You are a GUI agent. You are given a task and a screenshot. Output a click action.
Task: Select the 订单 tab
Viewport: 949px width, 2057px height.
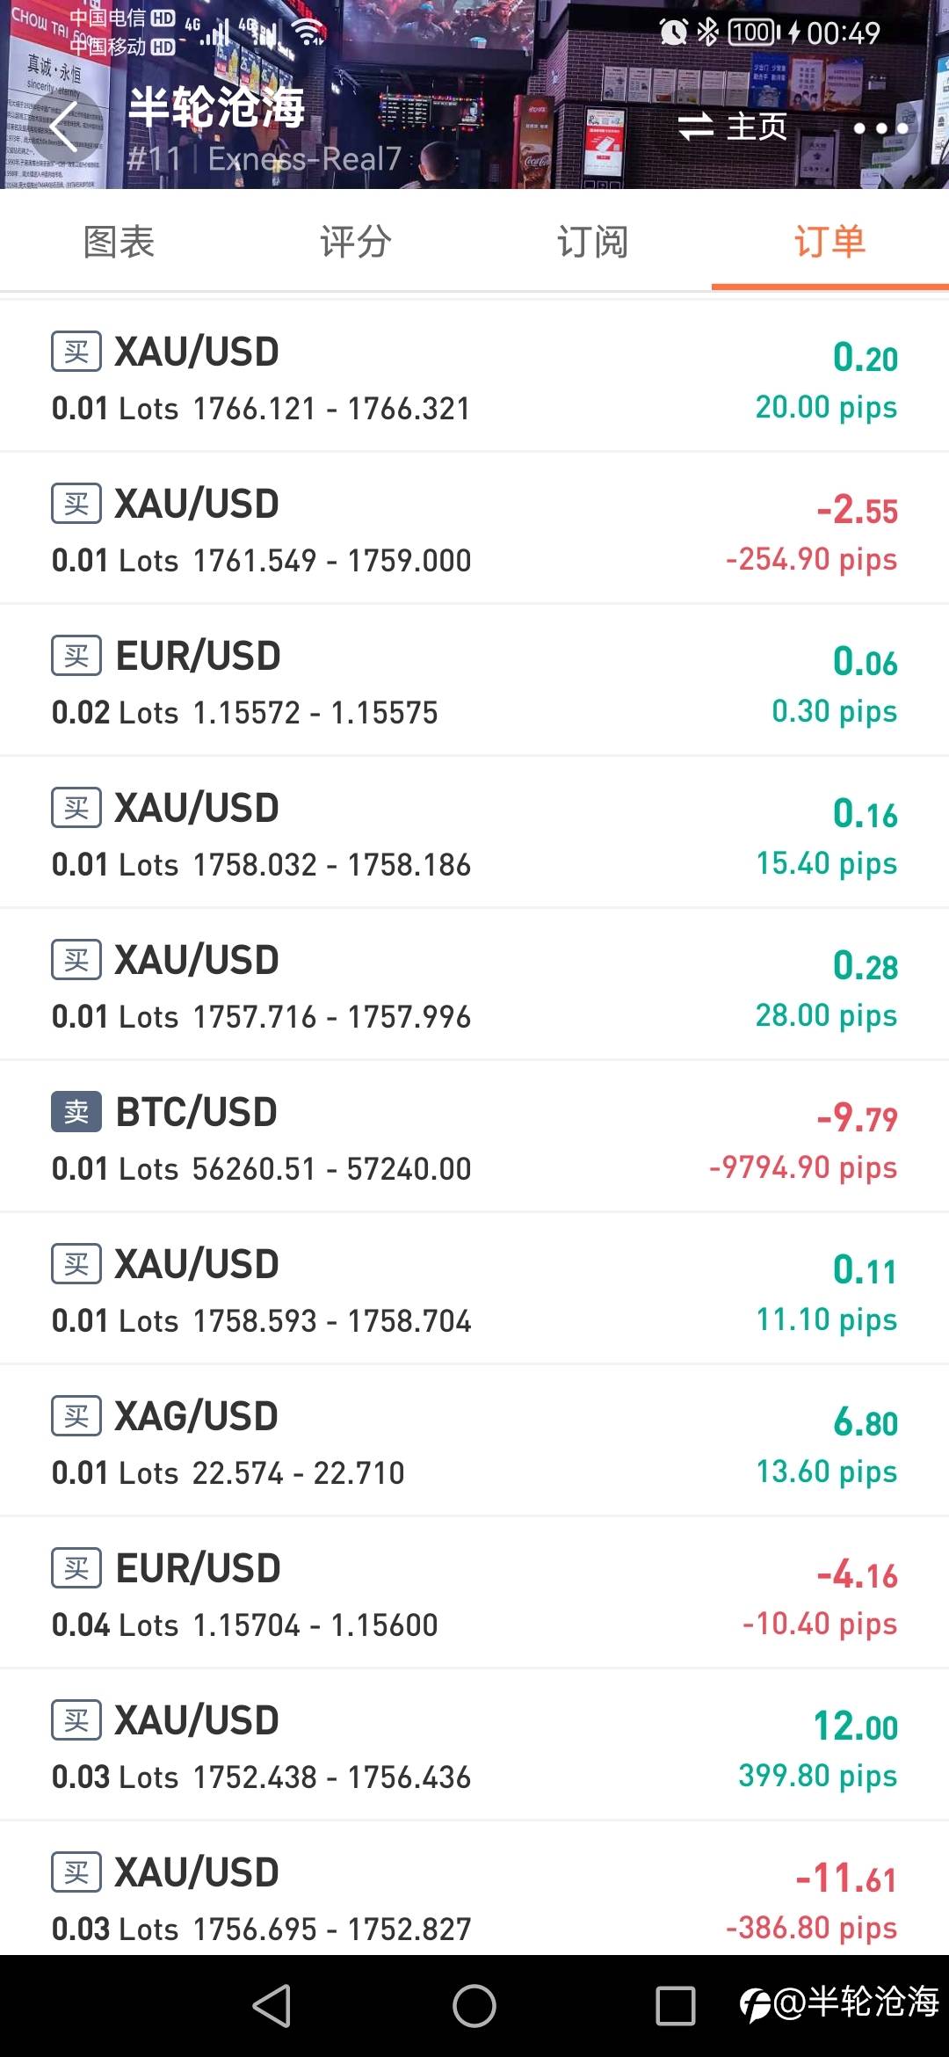click(x=830, y=242)
